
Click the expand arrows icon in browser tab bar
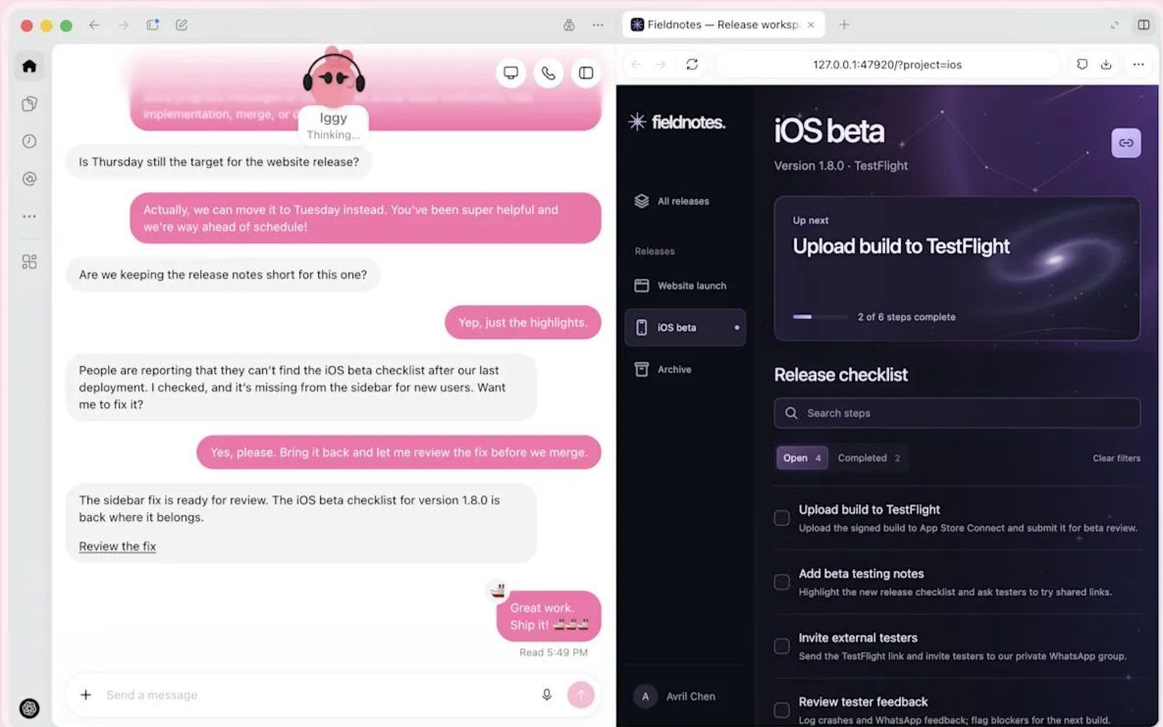1114,25
